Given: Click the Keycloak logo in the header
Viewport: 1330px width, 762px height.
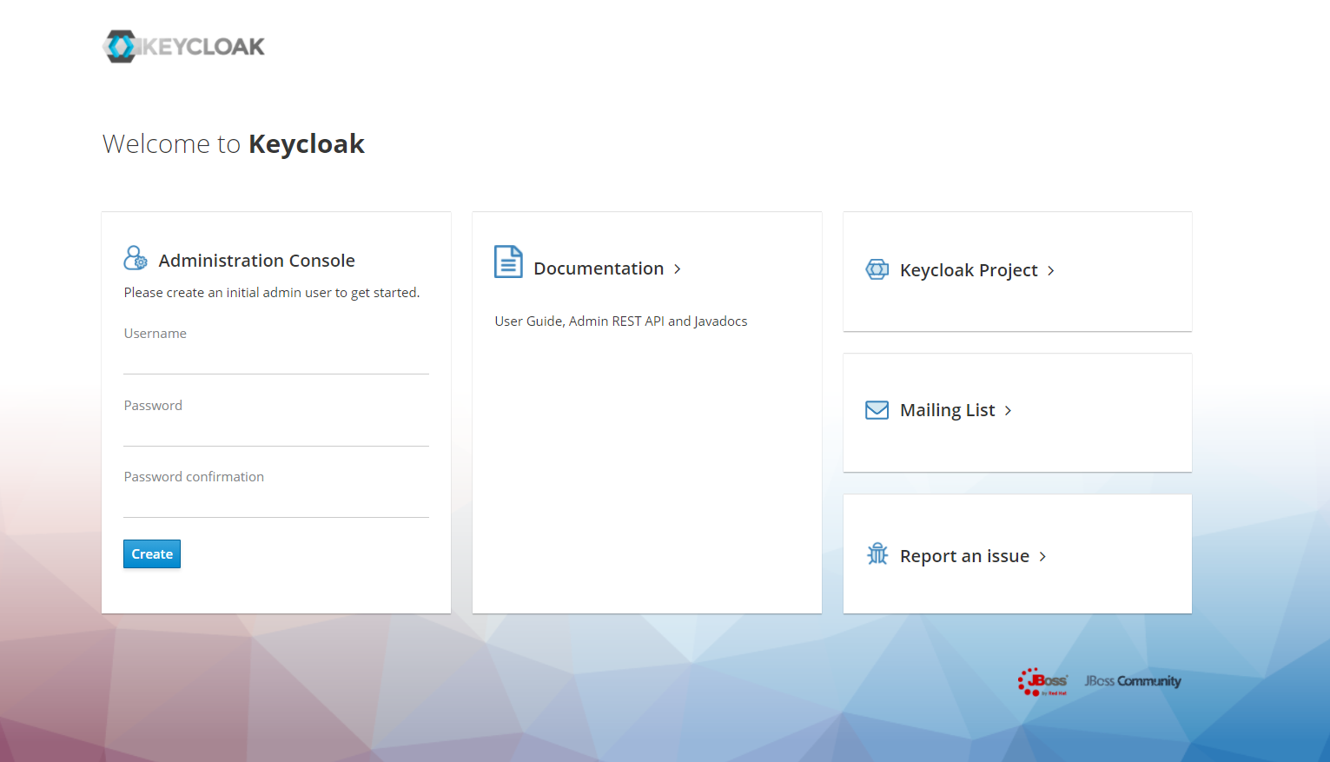Looking at the screenshot, I should (x=183, y=46).
